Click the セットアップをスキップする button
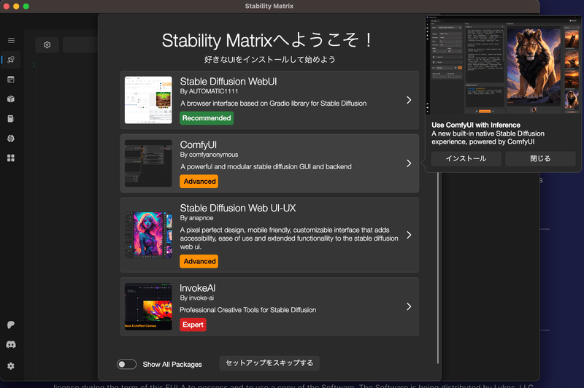The height and width of the screenshot is (388, 584). [x=269, y=363]
